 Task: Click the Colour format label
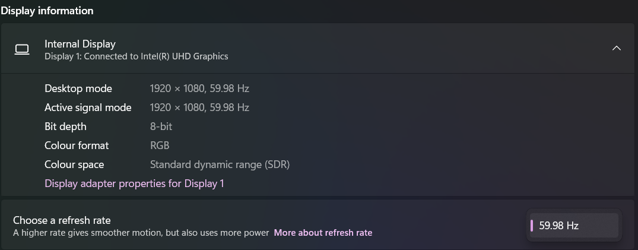pos(77,145)
